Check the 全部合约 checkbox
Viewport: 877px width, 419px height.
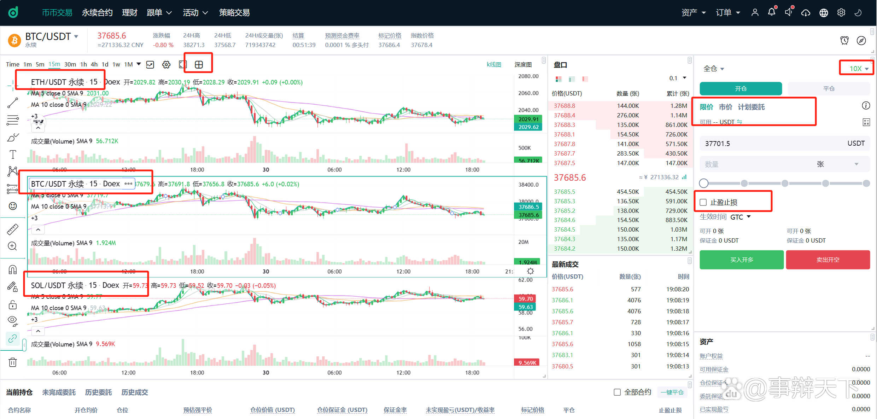pyautogui.click(x=617, y=392)
